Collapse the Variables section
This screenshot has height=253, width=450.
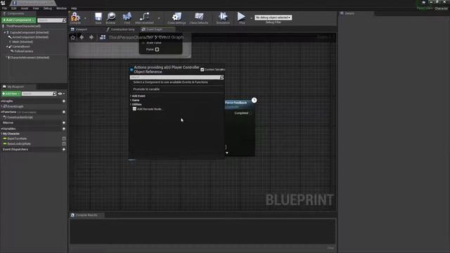1,129
